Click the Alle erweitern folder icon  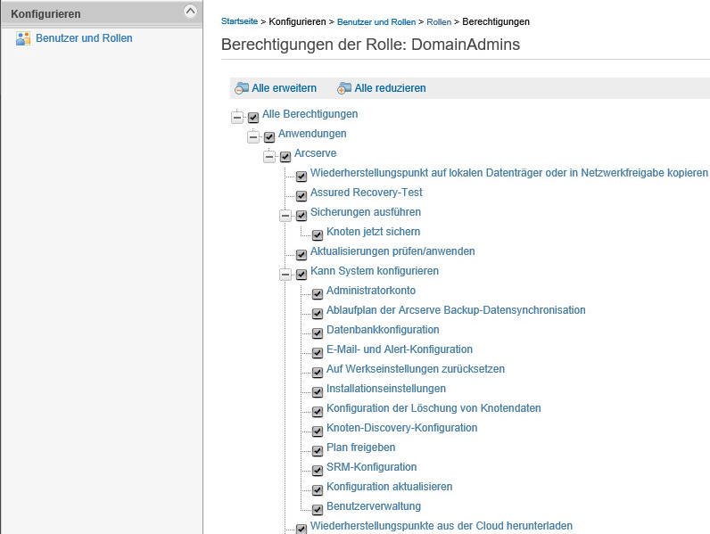(x=242, y=88)
